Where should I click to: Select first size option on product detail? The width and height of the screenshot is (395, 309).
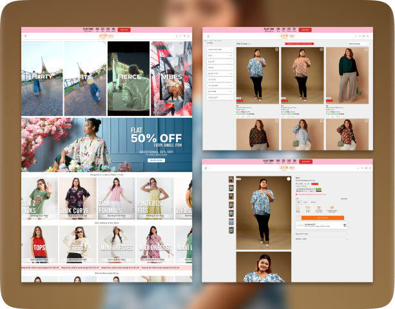pyautogui.click(x=299, y=202)
